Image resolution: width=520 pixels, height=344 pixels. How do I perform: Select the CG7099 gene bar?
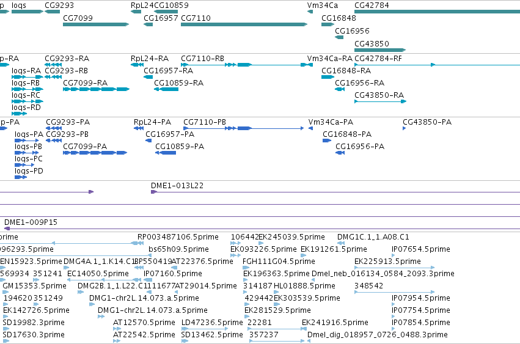(96, 24)
